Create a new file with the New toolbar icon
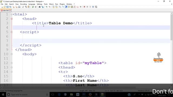 click(2, 7)
